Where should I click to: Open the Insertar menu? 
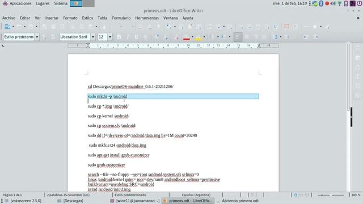[x=52, y=18]
